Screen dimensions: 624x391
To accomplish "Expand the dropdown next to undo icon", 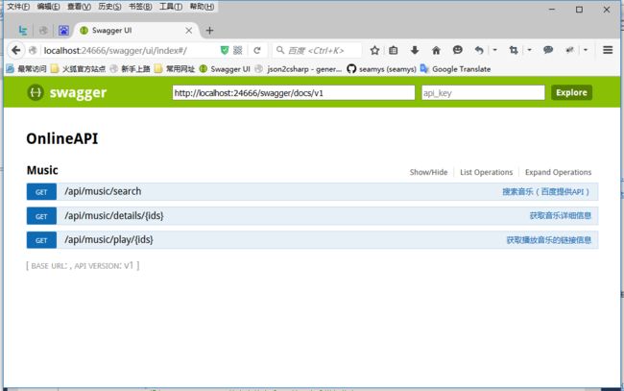I will tap(494, 50).
